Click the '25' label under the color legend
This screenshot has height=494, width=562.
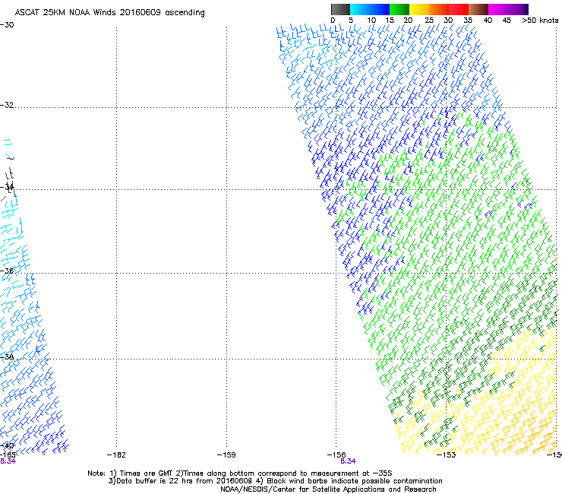(429, 21)
